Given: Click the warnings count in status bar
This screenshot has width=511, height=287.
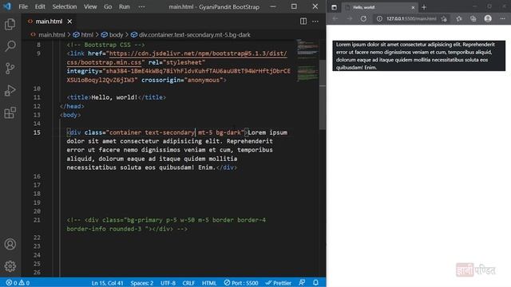Looking at the screenshot, I should click(24, 283).
